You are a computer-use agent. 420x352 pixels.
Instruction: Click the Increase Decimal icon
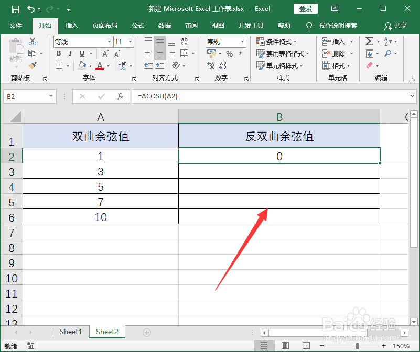[x=210, y=65]
